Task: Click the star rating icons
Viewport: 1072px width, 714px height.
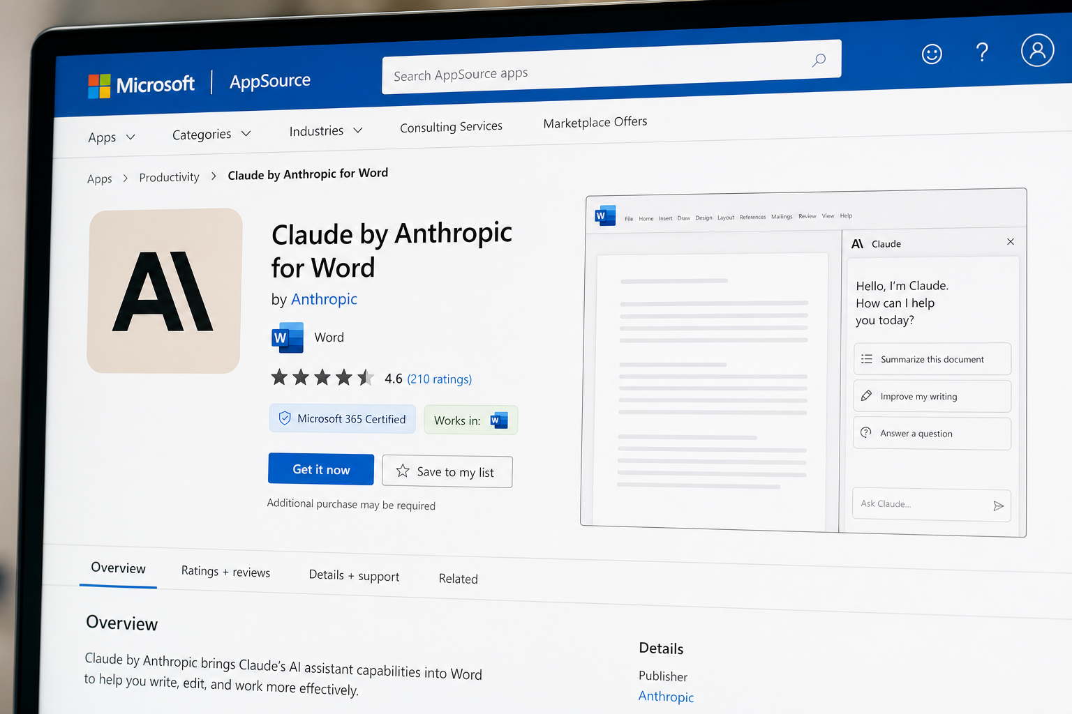Action: tap(322, 377)
